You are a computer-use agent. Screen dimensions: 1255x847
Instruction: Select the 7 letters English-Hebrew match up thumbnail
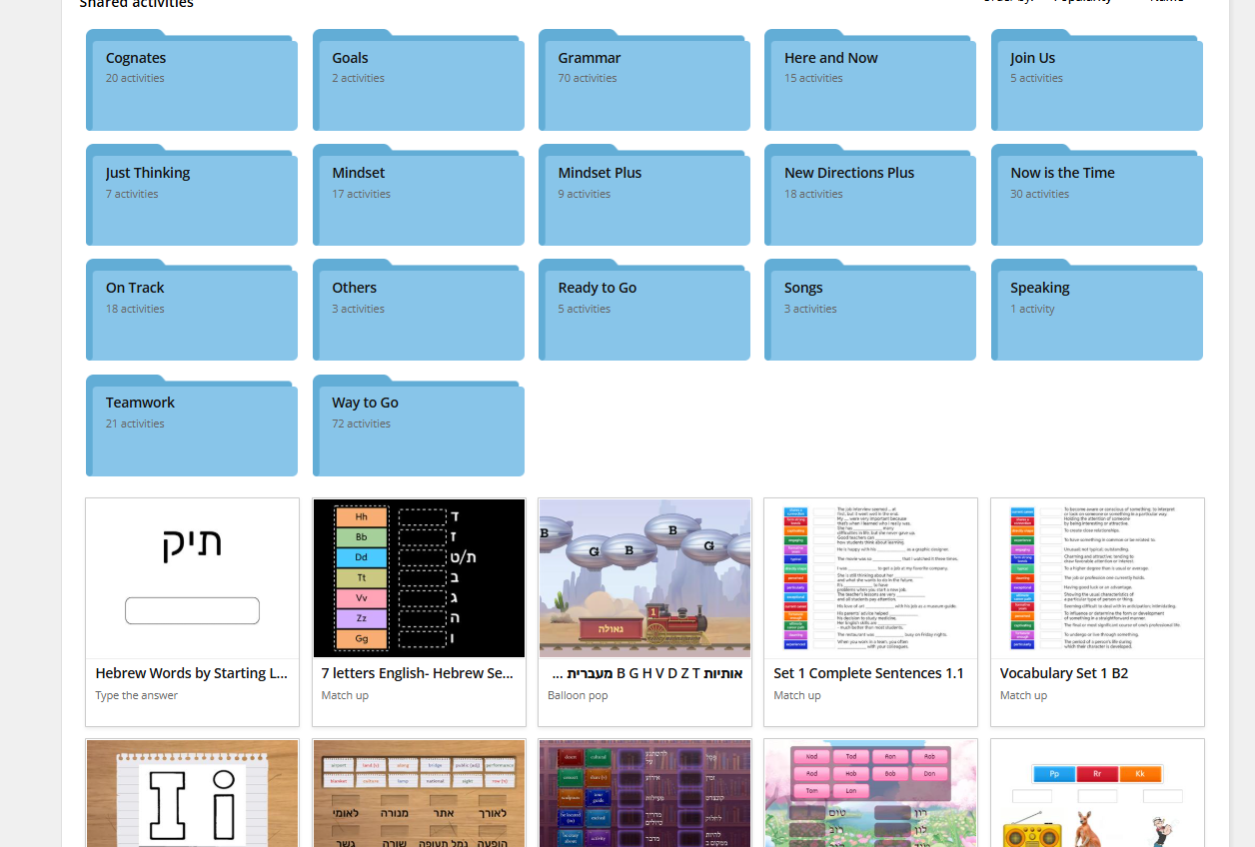tap(419, 578)
